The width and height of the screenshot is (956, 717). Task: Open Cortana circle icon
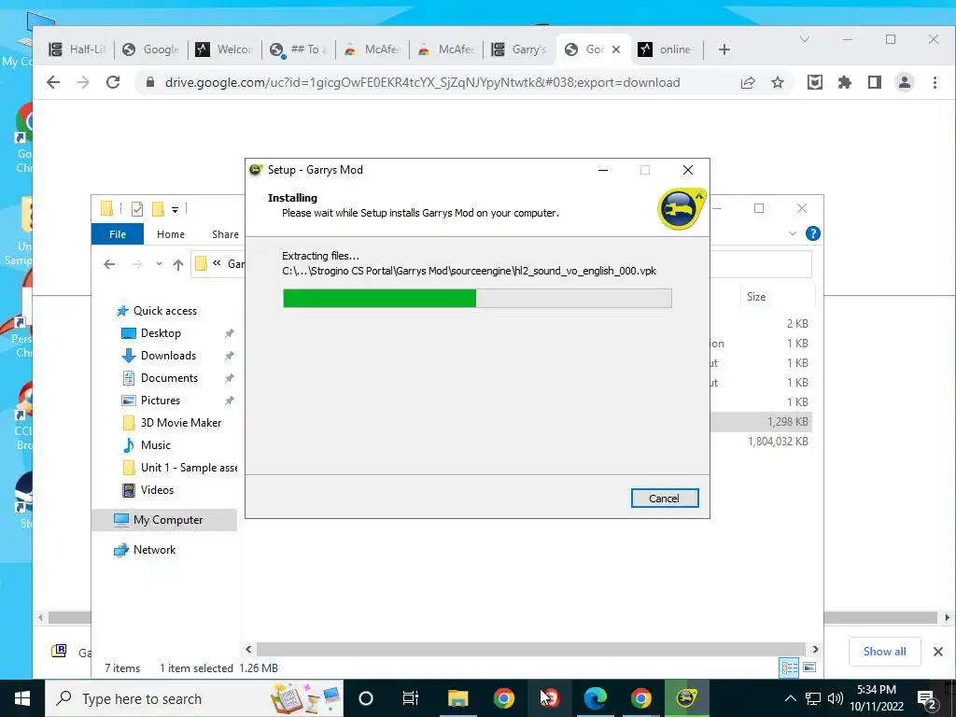click(x=365, y=698)
